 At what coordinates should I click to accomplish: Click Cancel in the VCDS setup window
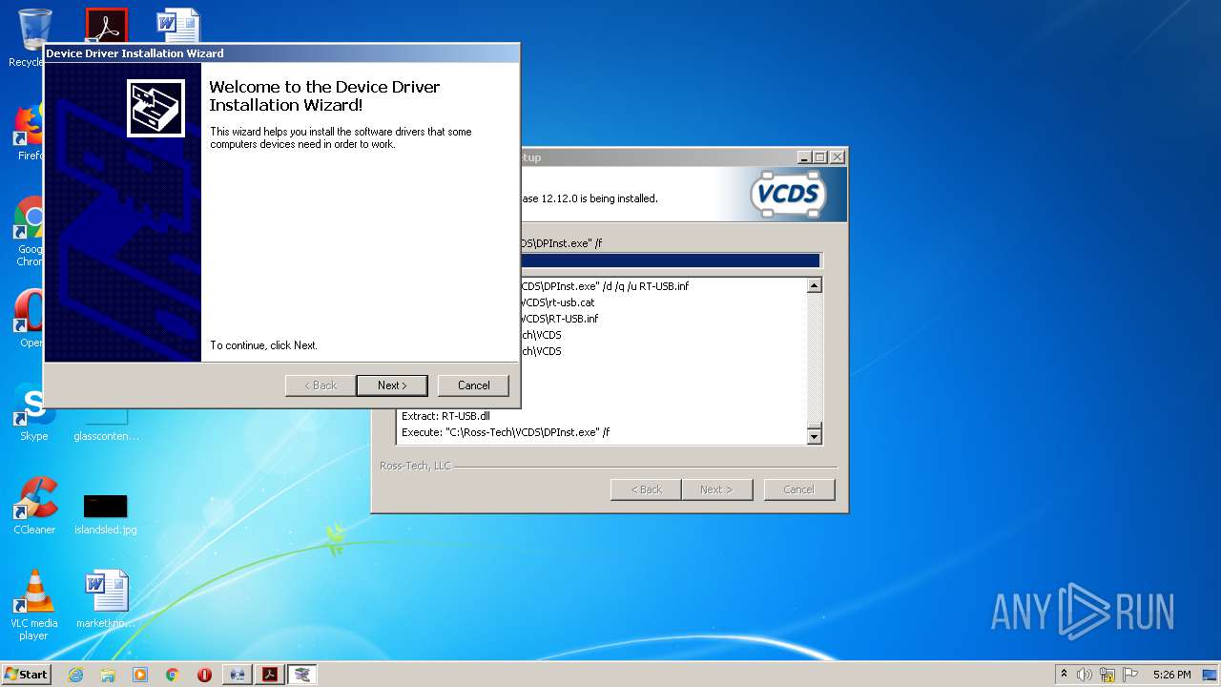(799, 489)
